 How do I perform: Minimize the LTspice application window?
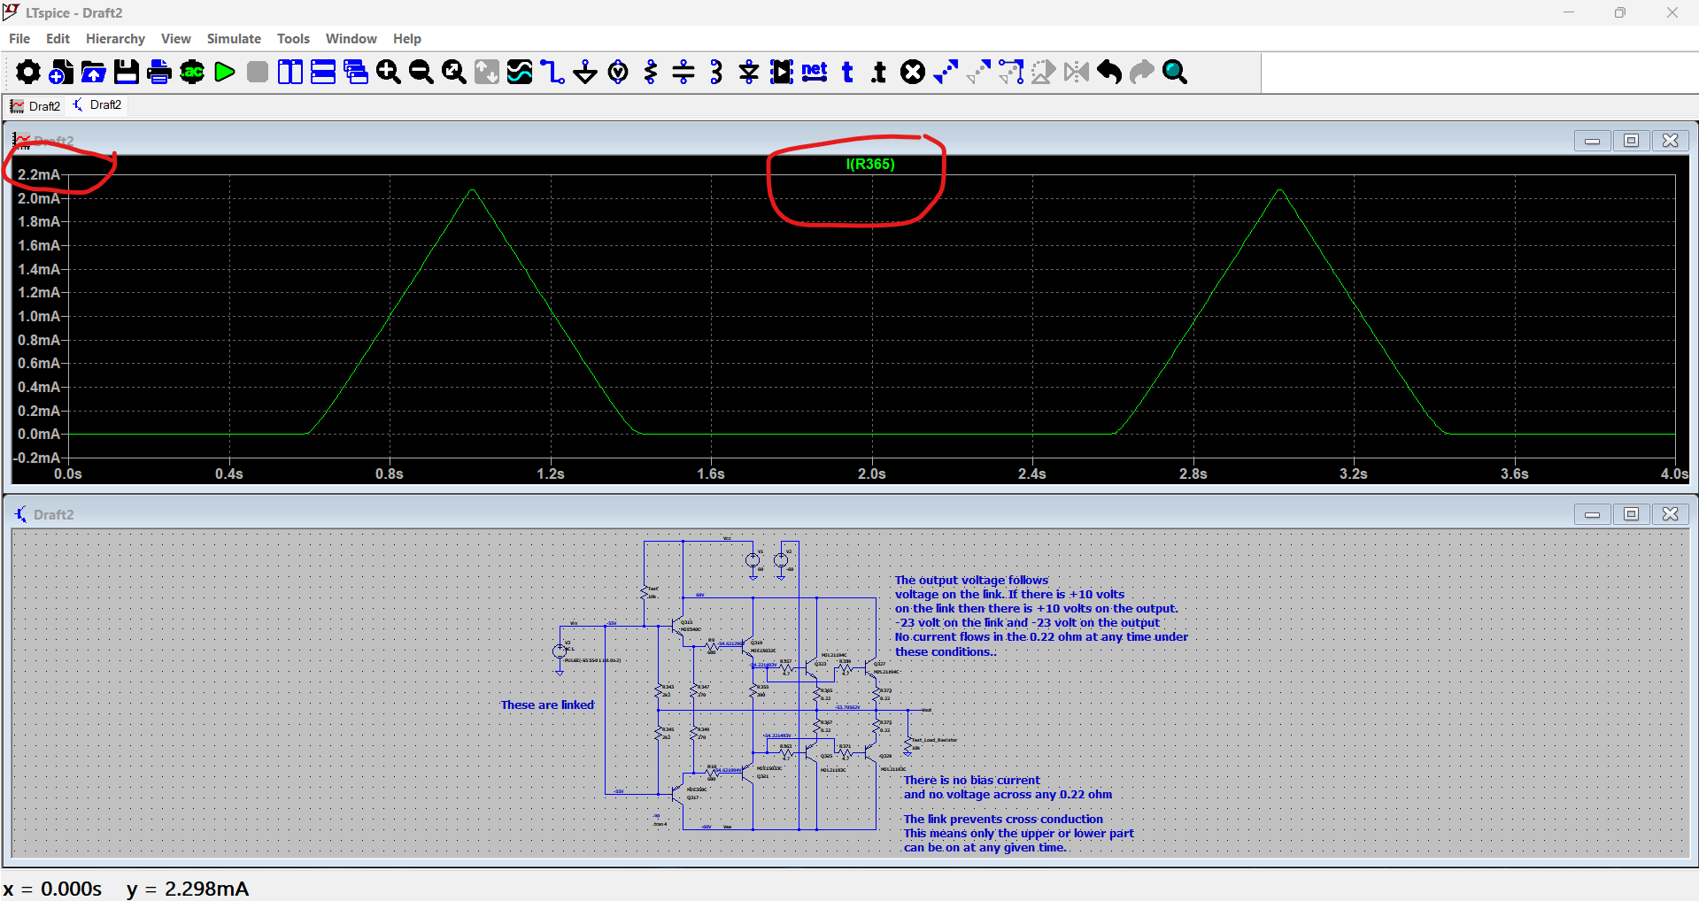1569,12
